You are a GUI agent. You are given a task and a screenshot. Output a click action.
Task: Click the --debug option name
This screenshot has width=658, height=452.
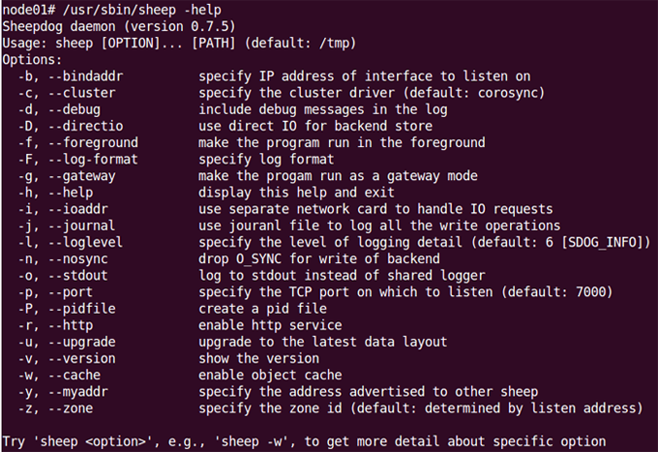[75, 109]
